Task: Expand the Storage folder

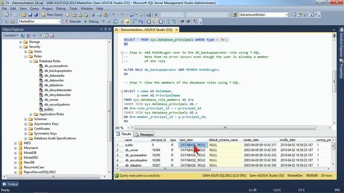Action: pyautogui.click(x=20, y=42)
